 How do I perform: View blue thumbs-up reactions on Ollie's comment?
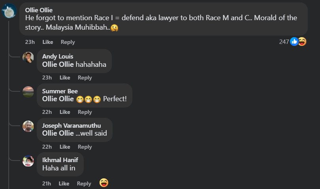294,42
